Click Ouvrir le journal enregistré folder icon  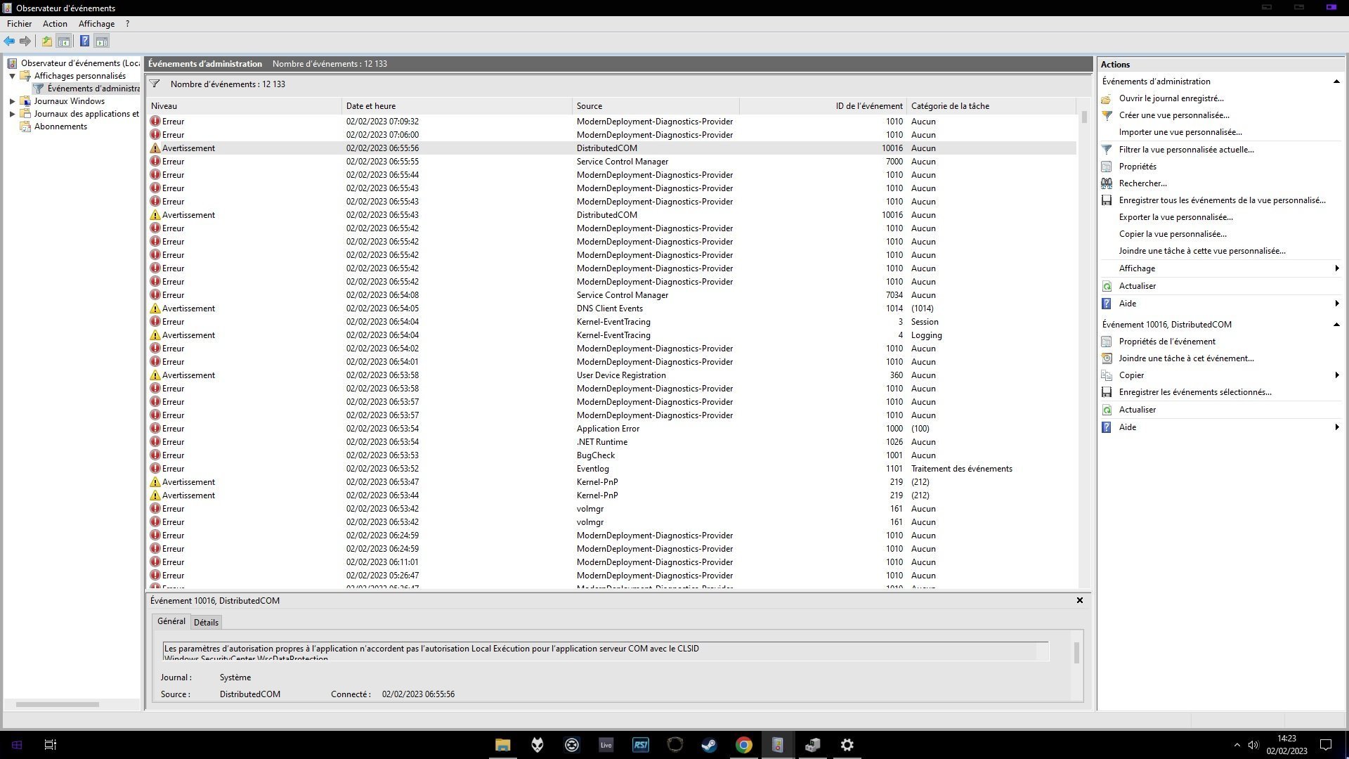pyautogui.click(x=1107, y=98)
